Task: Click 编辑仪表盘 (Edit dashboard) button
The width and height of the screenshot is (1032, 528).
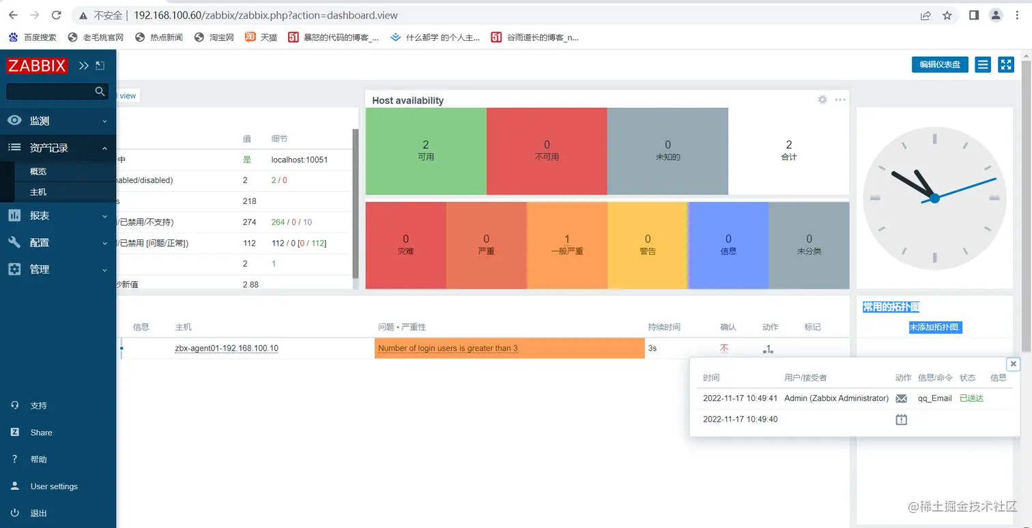Action: 940,64
